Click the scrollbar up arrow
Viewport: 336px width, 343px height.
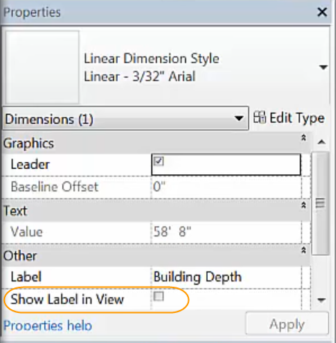(x=321, y=143)
